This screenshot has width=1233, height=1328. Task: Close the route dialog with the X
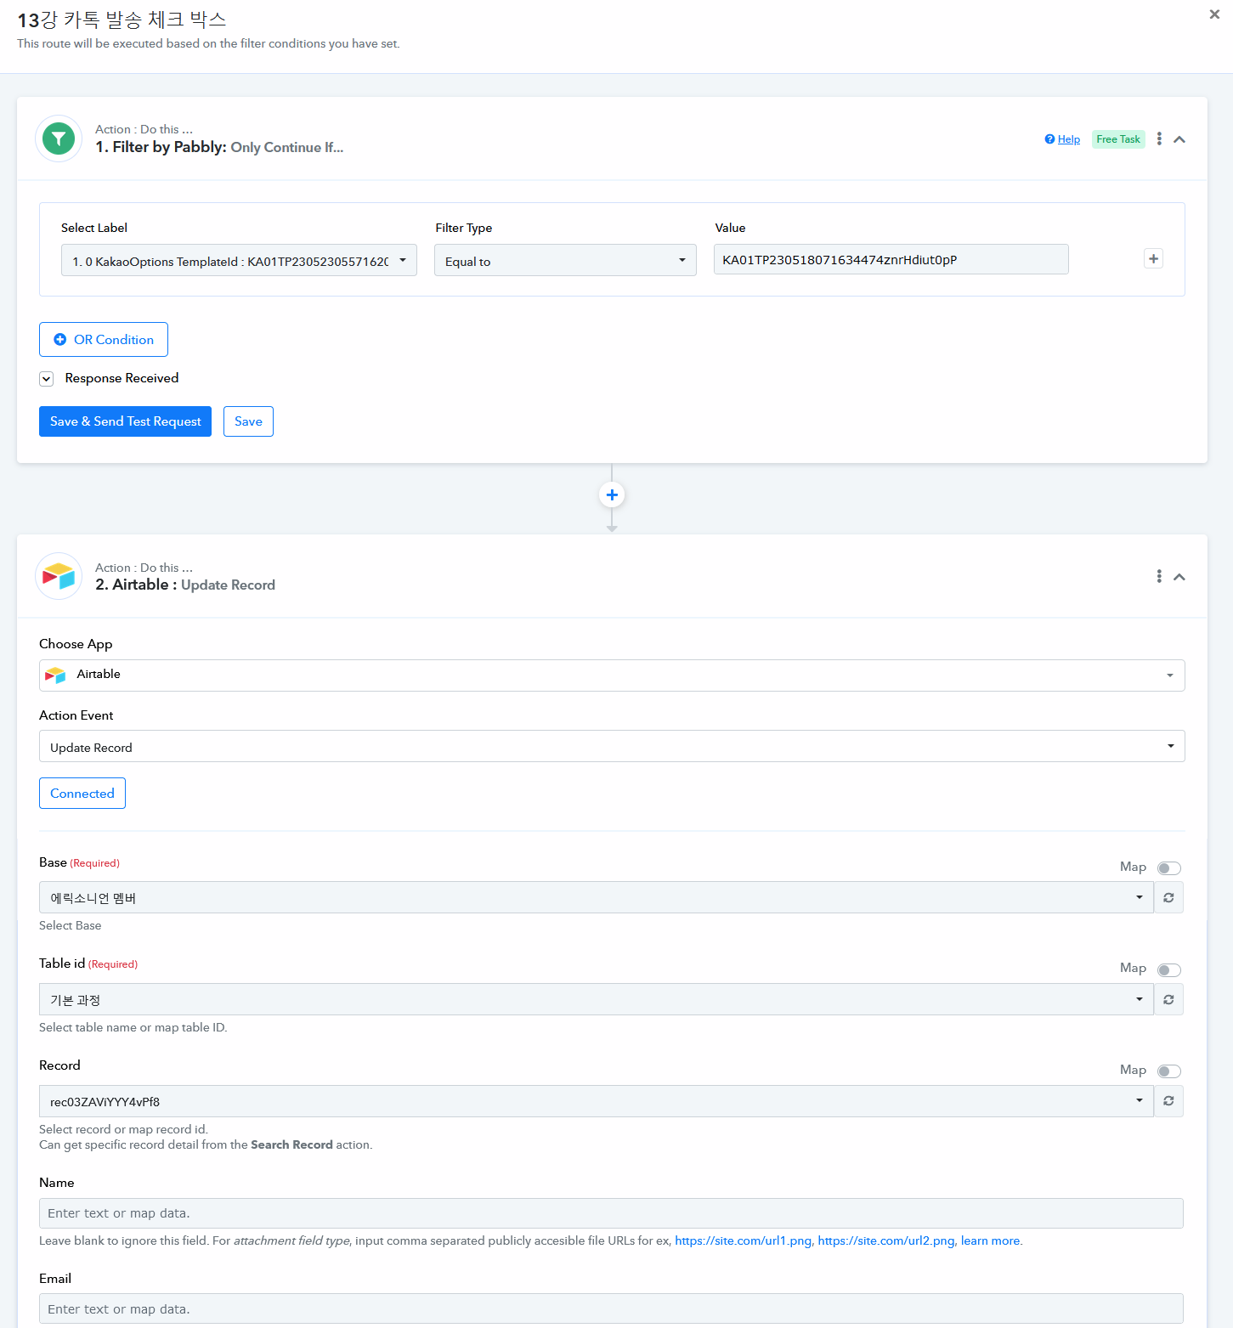1214,14
